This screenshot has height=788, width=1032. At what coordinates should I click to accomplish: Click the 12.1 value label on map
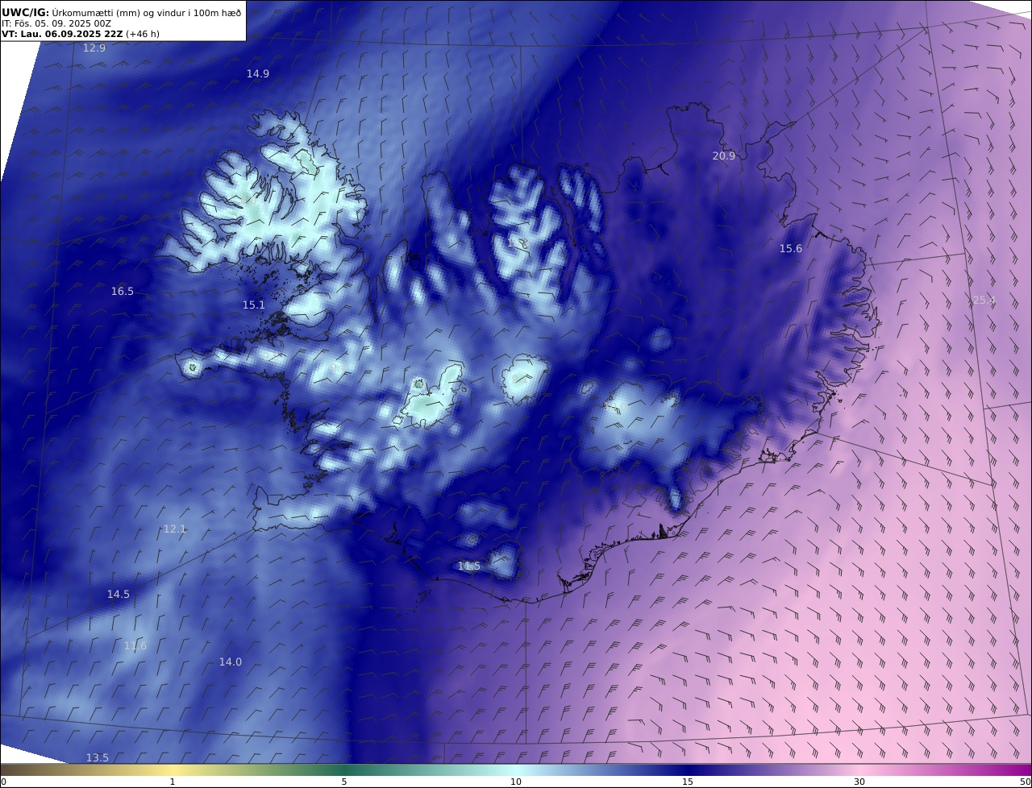click(175, 529)
